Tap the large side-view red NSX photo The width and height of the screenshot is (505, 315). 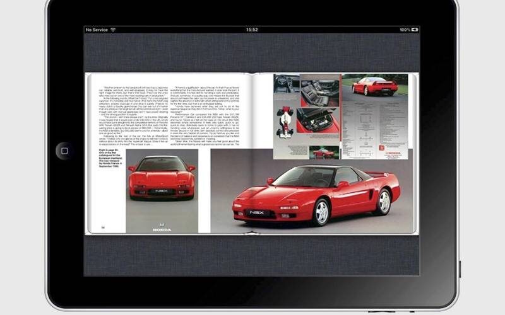(x=311, y=191)
